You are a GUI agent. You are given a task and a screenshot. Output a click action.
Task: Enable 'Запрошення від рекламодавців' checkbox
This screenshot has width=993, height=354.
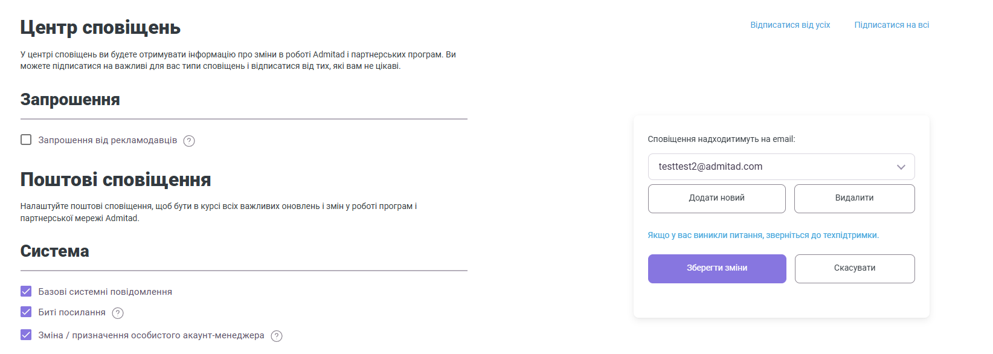click(26, 140)
